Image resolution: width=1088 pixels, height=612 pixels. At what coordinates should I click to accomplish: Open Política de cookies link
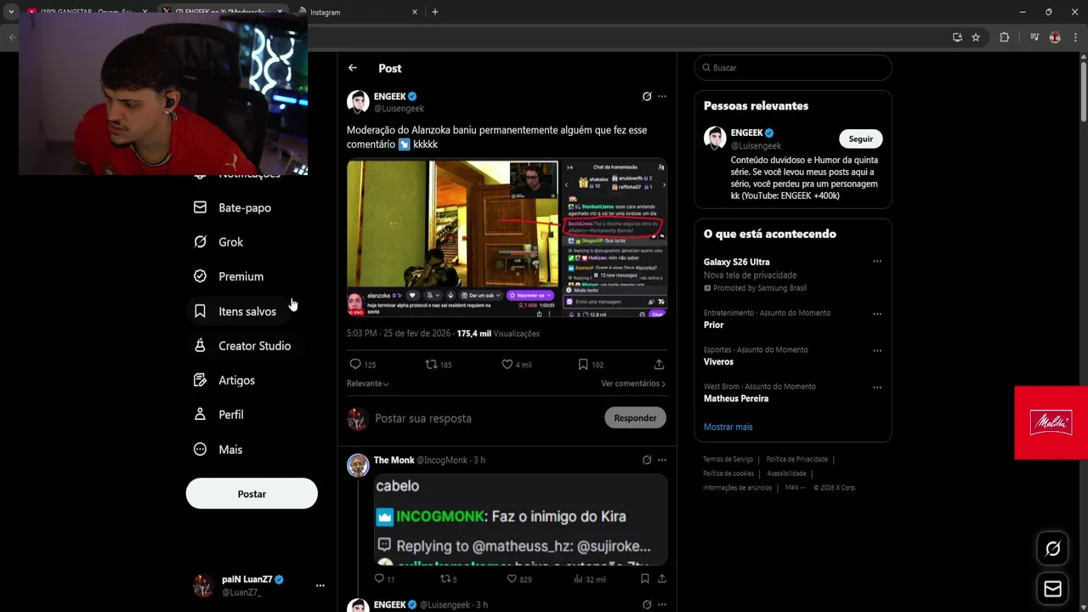click(x=728, y=473)
